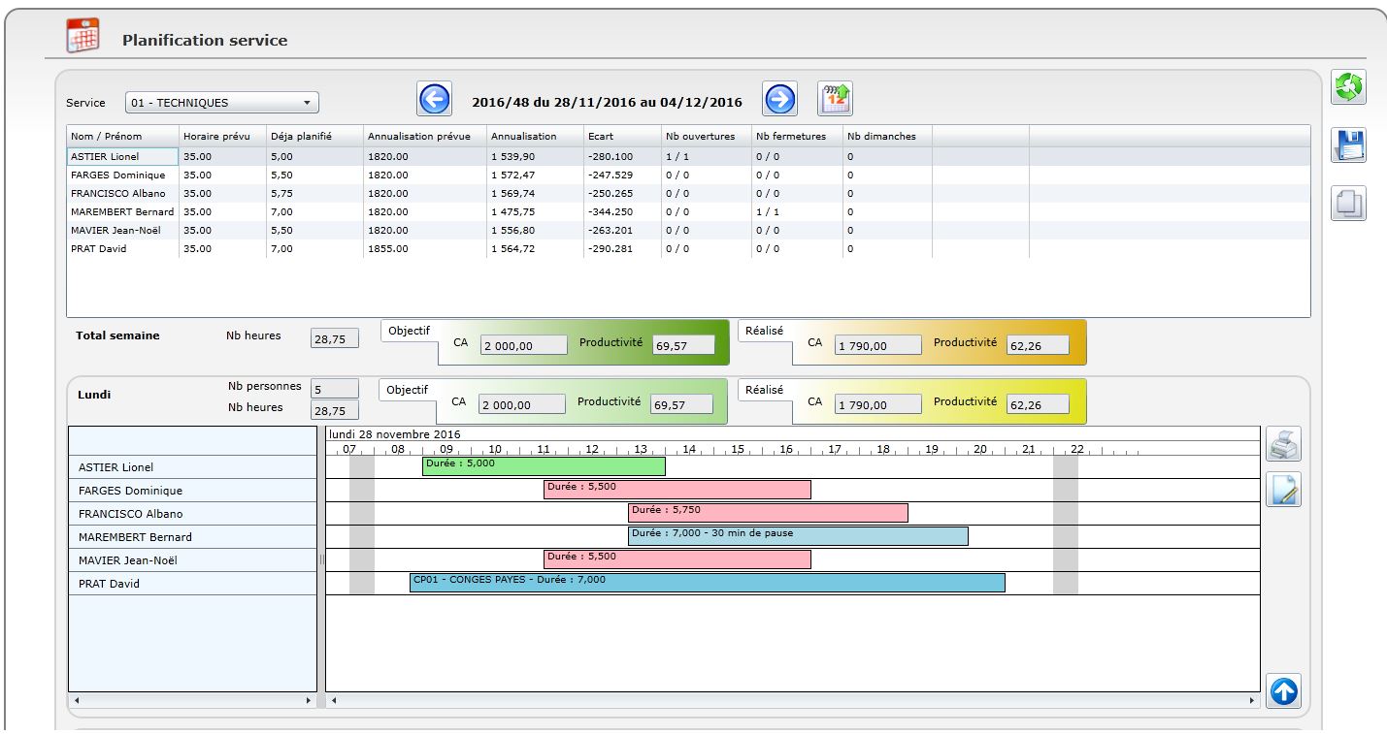Sort by Horaire prévu column header
Image resolution: width=1387 pixels, height=734 pixels.
pos(222,136)
